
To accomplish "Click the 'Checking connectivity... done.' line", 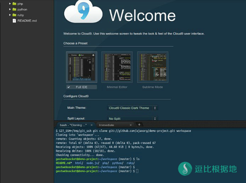I will (x=80, y=155).
